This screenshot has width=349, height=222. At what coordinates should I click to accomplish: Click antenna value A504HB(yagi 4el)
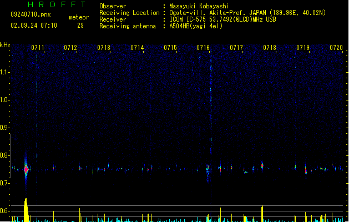click(196, 26)
